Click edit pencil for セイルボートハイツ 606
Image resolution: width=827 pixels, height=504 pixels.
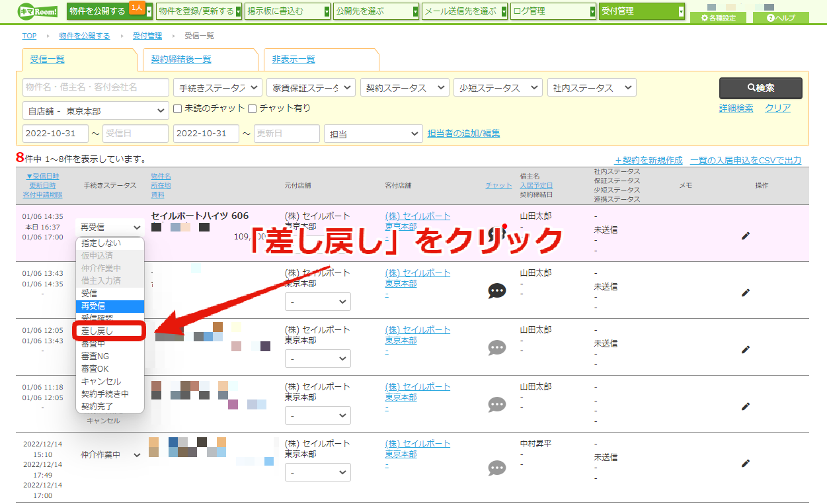pos(746,235)
